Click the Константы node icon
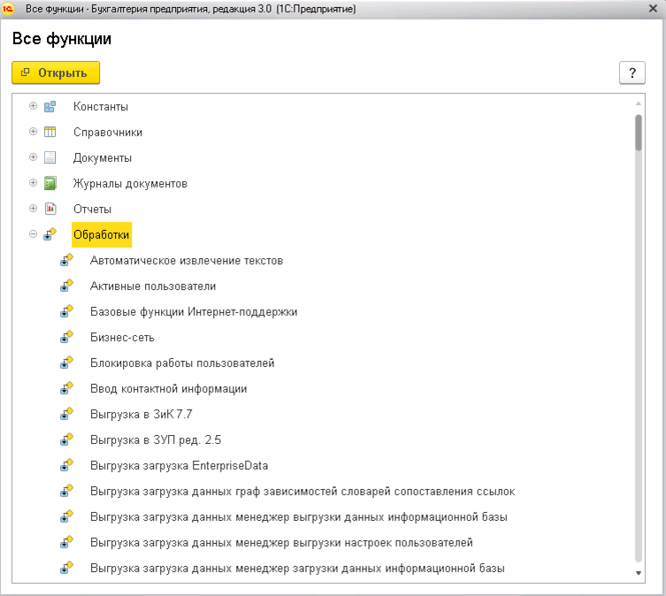666x596 pixels. (50, 106)
